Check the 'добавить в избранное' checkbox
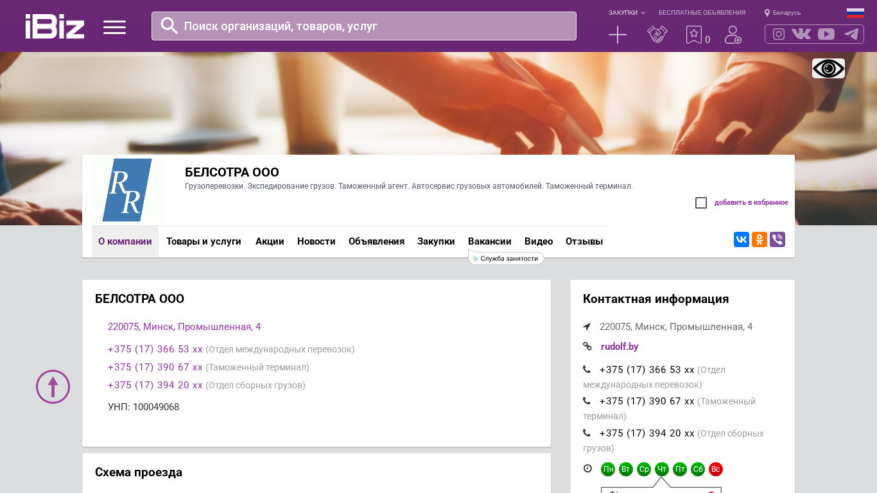877x493 pixels. (701, 203)
